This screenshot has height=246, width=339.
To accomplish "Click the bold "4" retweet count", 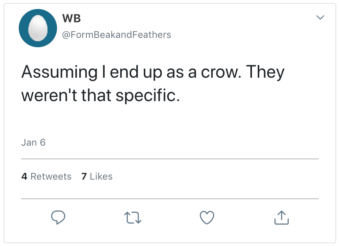I will pyautogui.click(x=24, y=176).
